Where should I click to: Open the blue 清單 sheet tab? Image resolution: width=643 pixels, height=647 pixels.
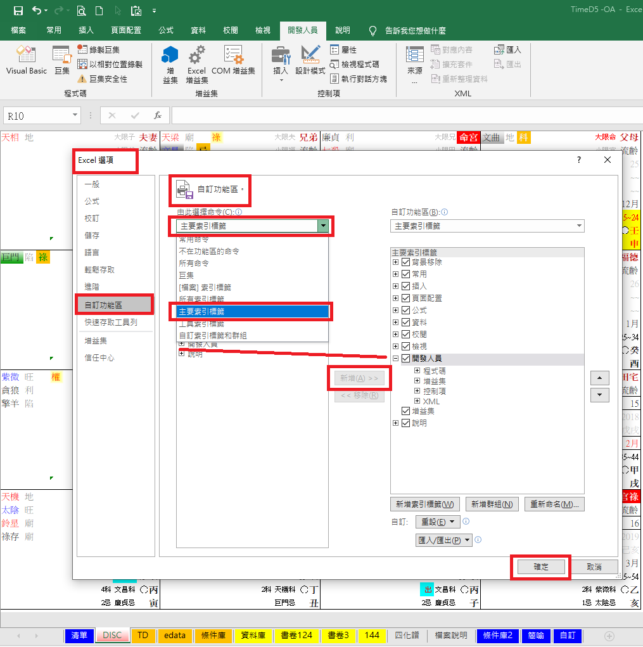point(79,636)
